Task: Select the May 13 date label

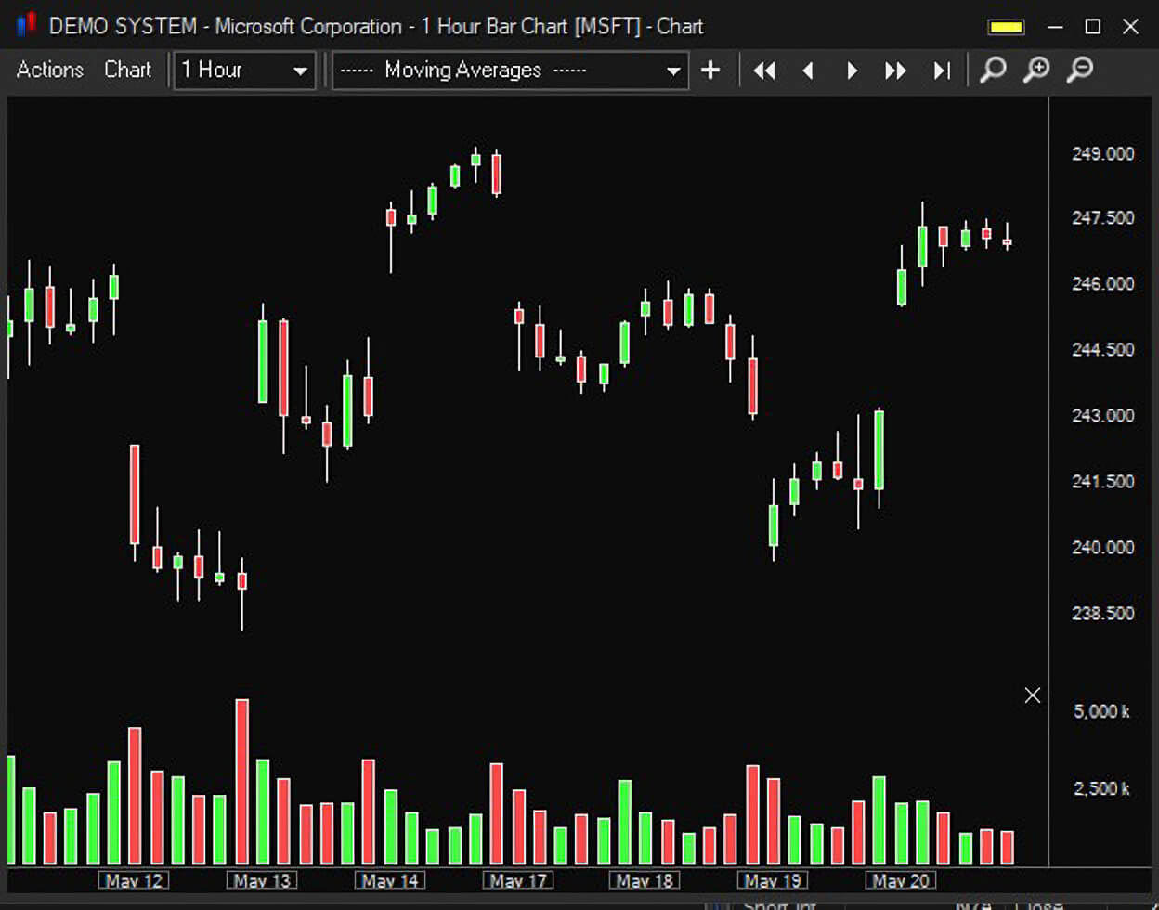Action: (263, 880)
